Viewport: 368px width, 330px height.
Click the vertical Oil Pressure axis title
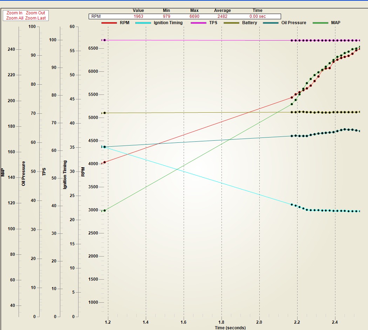tap(23, 174)
